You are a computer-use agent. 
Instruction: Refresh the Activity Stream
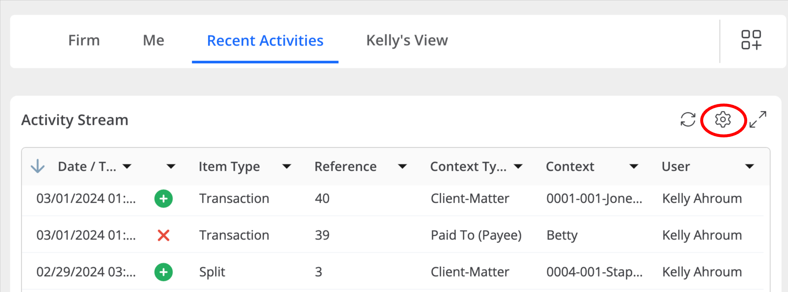[x=688, y=120]
